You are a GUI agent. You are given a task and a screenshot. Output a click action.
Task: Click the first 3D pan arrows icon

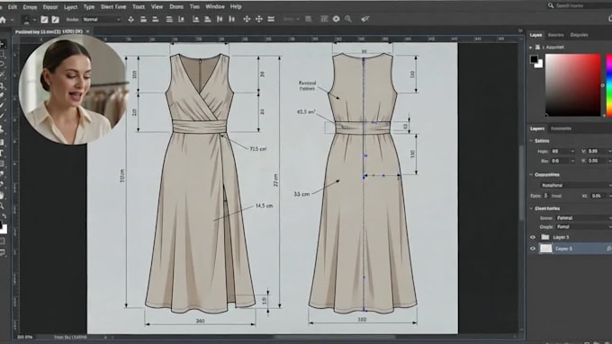click(247, 19)
